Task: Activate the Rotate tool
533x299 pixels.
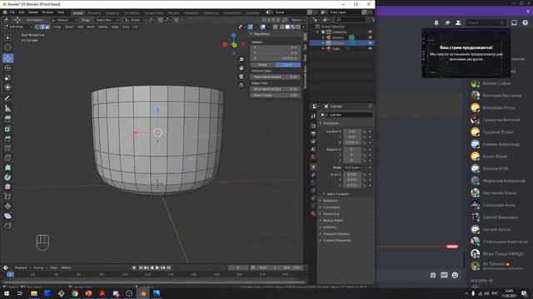Action: point(7,68)
